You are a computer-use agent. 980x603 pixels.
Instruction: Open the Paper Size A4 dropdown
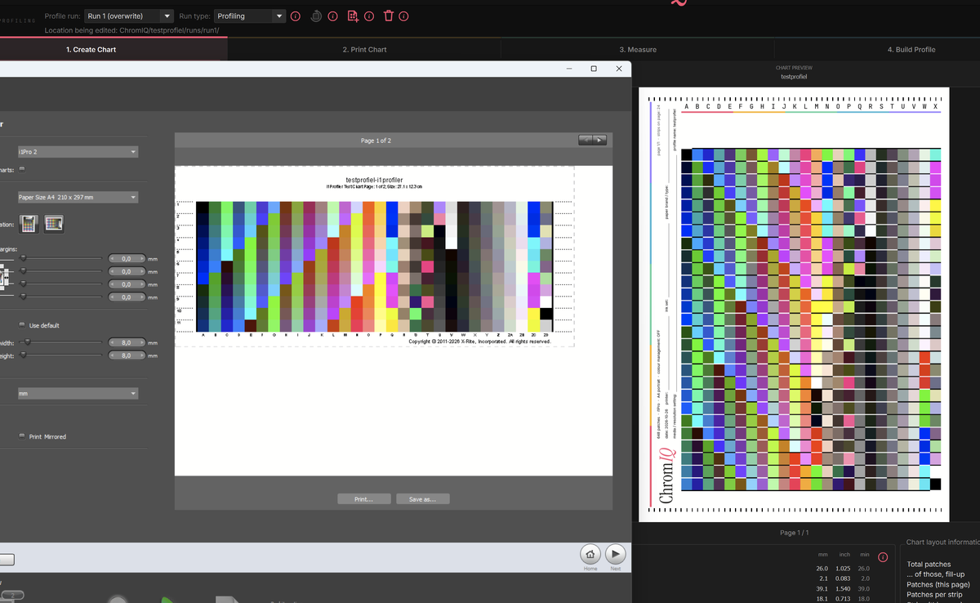pyautogui.click(x=77, y=198)
